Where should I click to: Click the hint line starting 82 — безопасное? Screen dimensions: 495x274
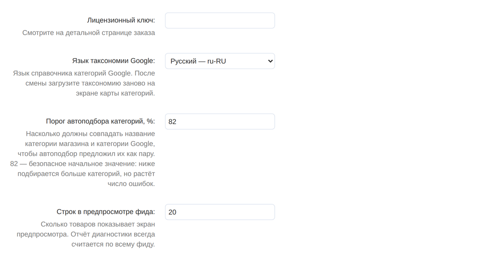82,164
